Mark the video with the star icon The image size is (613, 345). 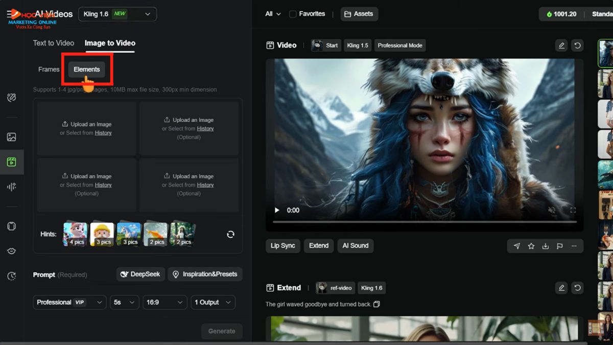531,246
